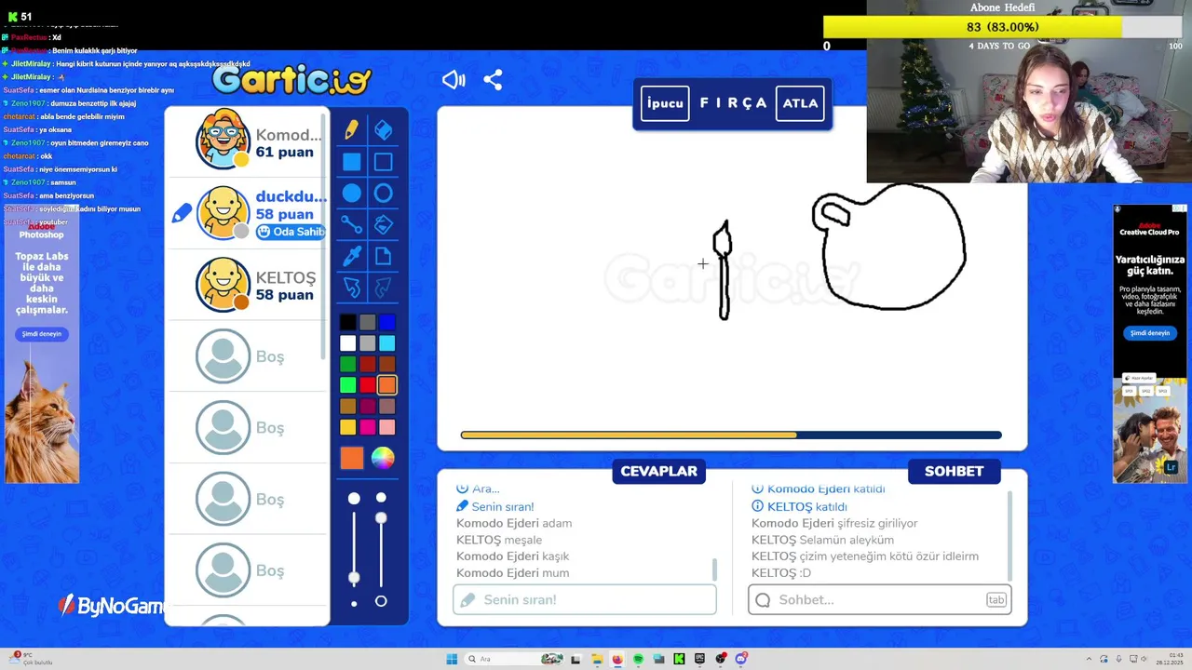
Task: Choose the filled rectangle tool
Action: point(351,163)
